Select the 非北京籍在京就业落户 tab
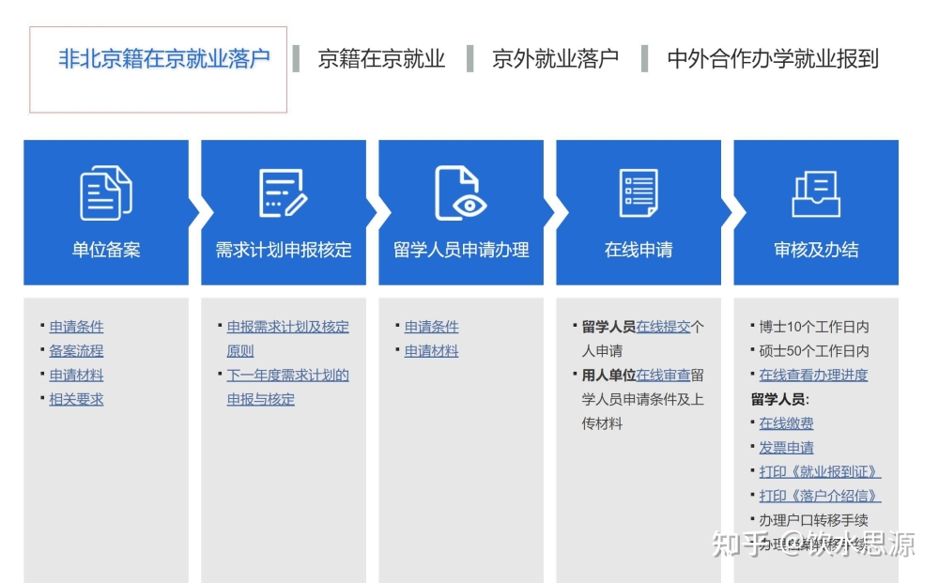Image resolution: width=939 pixels, height=583 pixels. pos(164,58)
